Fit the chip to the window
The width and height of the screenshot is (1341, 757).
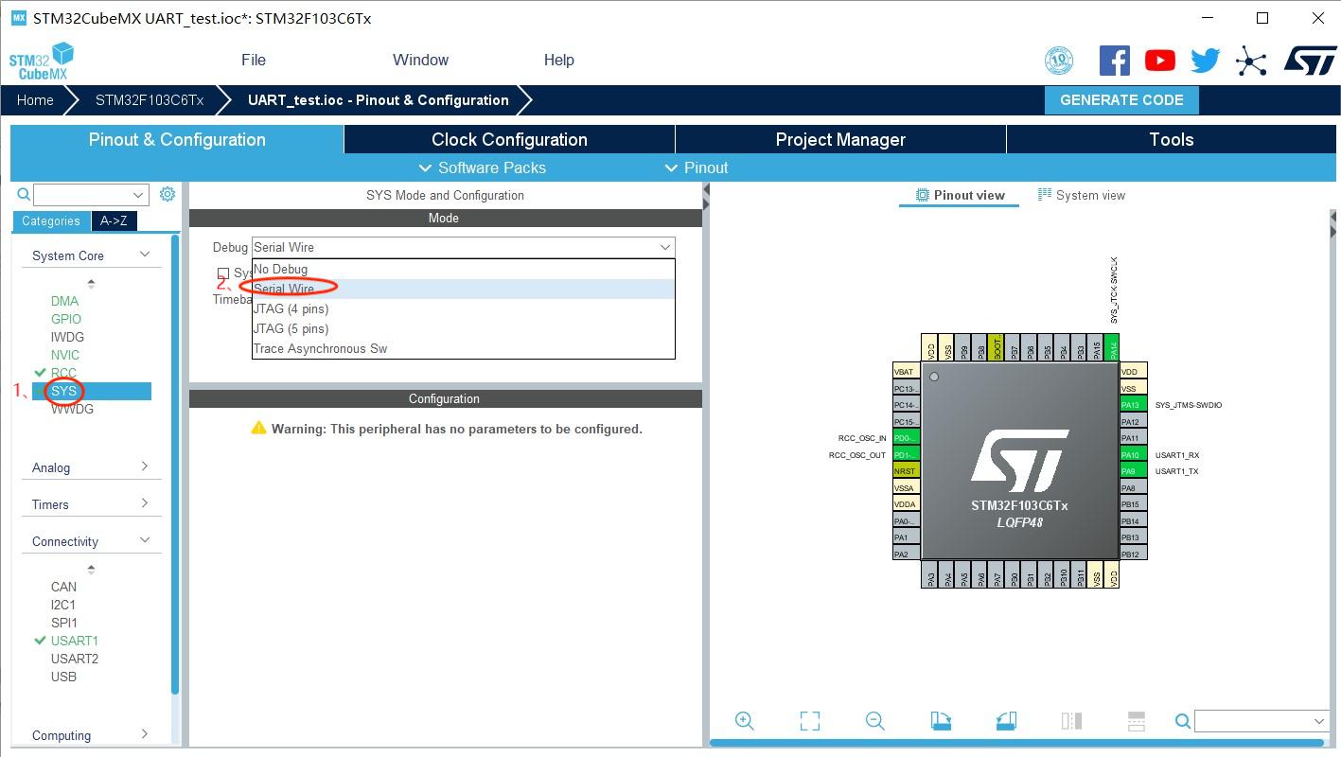[x=810, y=721]
